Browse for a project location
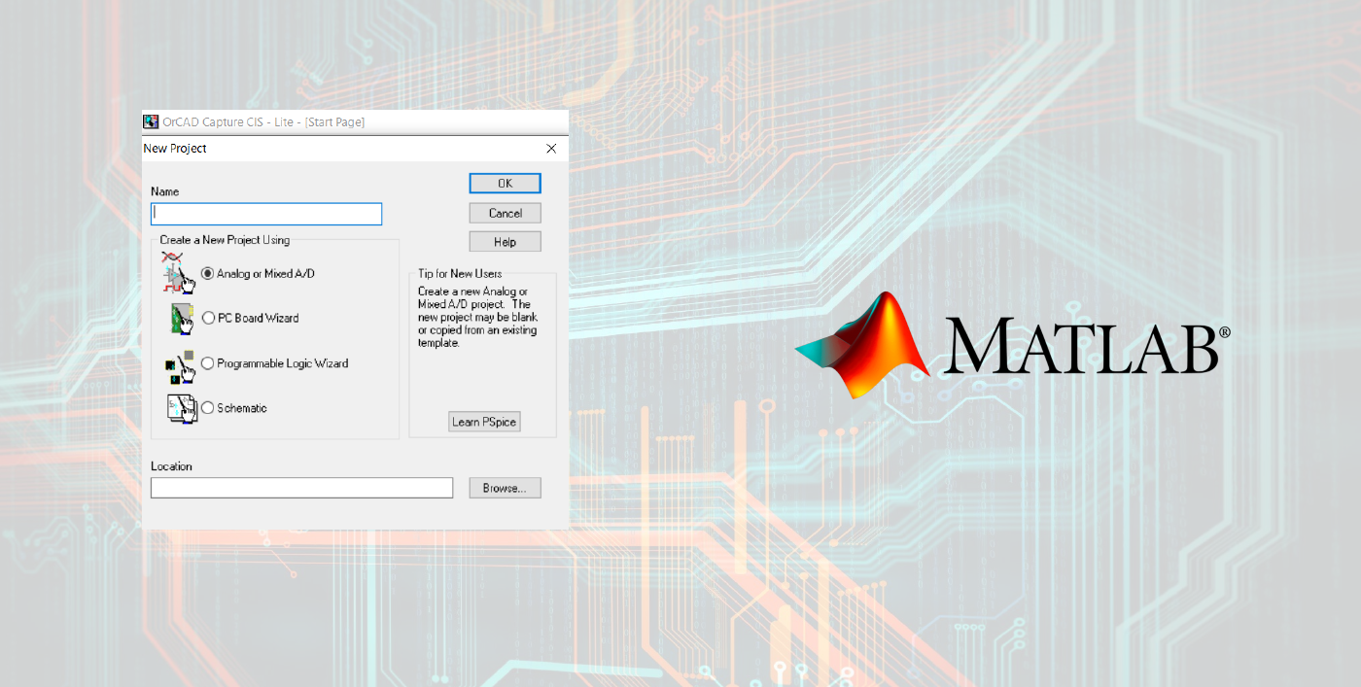Screen dimensions: 1361x687 [x=505, y=488]
